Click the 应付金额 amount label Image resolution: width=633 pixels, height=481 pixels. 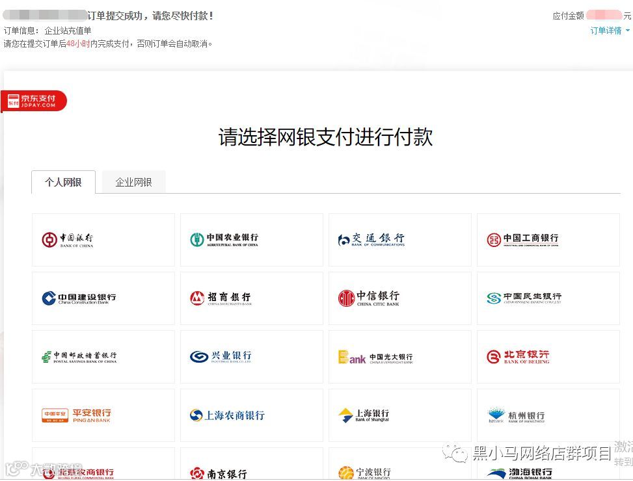click(x=569, y=16)
